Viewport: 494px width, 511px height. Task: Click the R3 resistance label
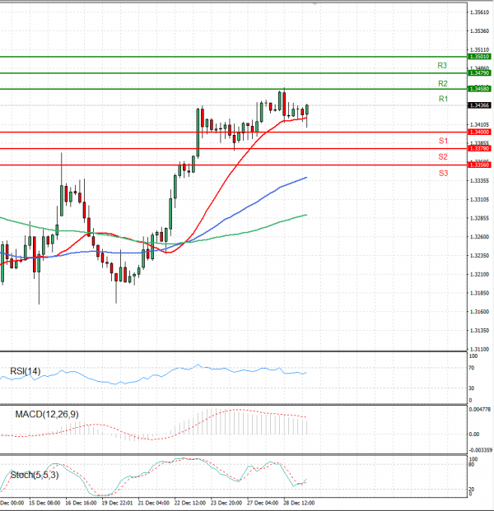click(442, 66)
